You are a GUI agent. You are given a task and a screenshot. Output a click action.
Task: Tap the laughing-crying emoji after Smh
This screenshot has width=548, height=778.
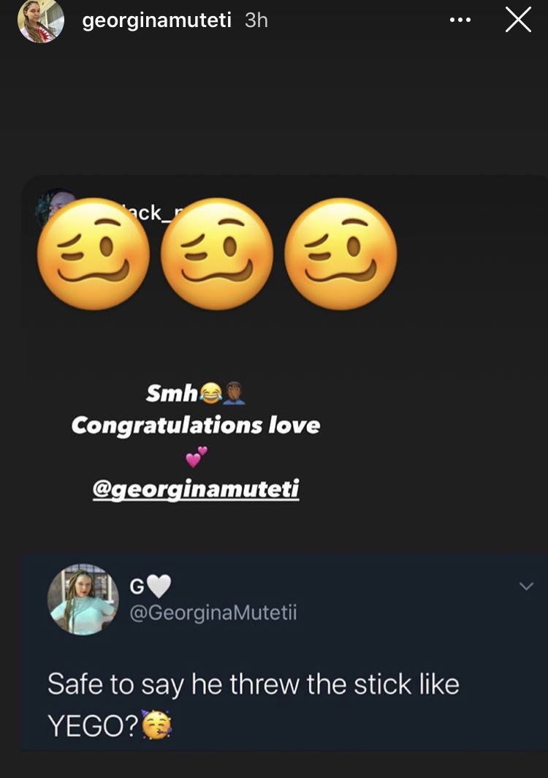coord(210,393)
